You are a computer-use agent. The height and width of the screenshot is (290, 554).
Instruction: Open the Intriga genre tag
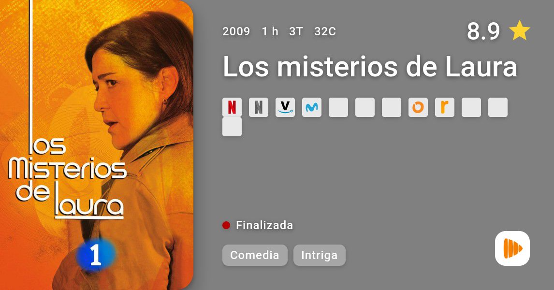[320, 255]
